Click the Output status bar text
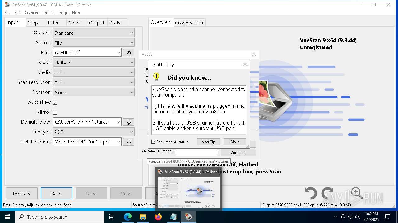This screenshot has width=398, height=223. (306, 205)
